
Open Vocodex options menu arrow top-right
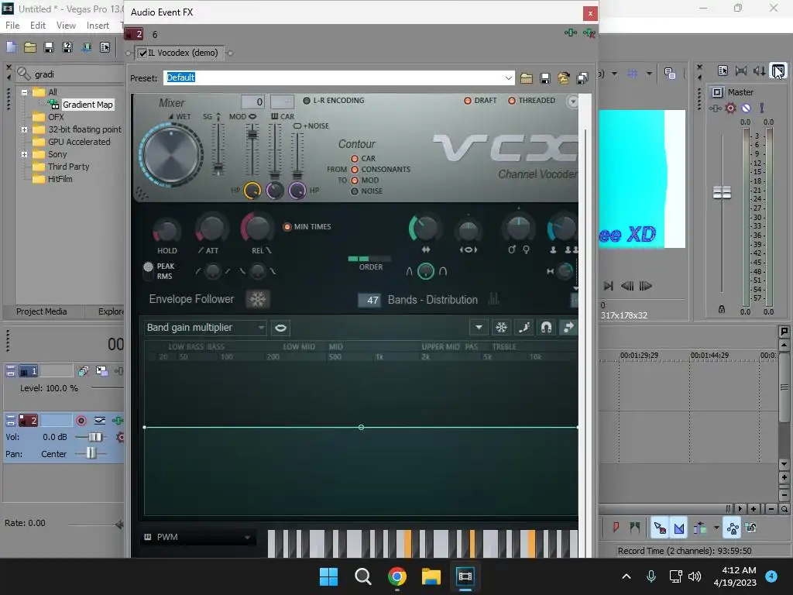click(572, 101)
